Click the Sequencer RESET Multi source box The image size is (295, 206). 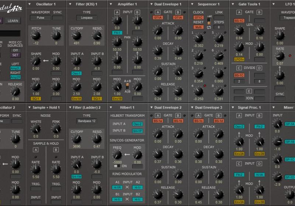point(198,27)
